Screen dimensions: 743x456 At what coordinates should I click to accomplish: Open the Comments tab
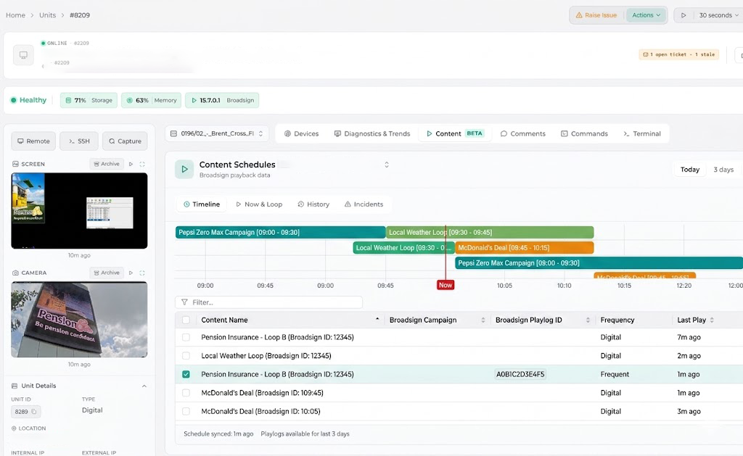pyautogui.click(x=522, y=133)
